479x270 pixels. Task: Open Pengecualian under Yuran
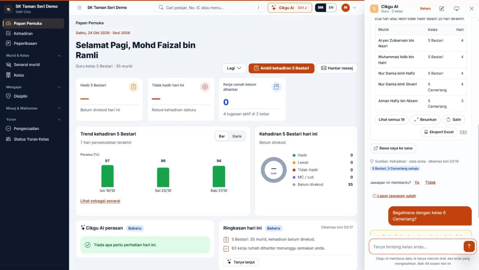coord(34,129)
